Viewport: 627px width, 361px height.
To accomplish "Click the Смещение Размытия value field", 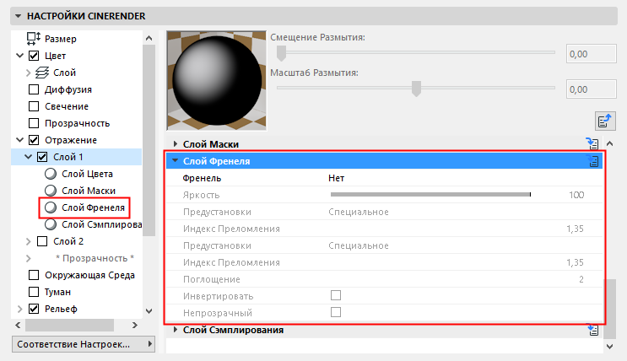I will [591, 54].
